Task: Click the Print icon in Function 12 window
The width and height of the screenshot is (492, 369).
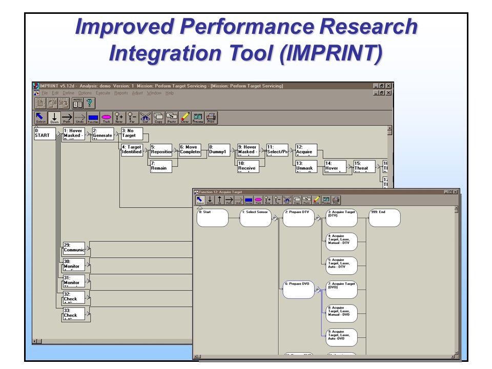Action: (x=336, y=200)
